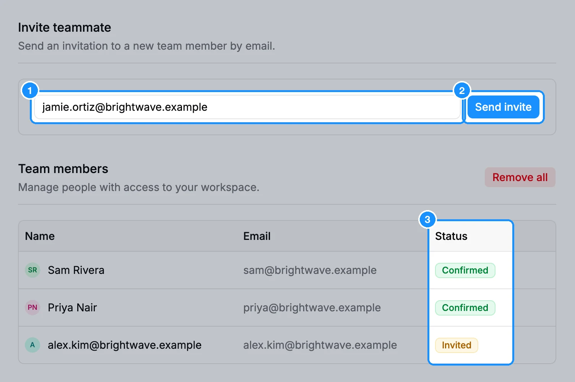Click the Status column header
The width and height of the screenshot is (575, 382).
(x=451, y=236)
